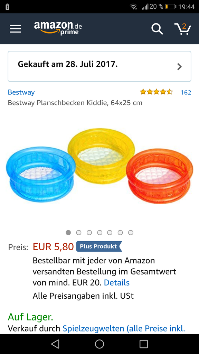Screen dimensions: 199x354
Task: Open the Android recent apps square button
Action: 144,344
